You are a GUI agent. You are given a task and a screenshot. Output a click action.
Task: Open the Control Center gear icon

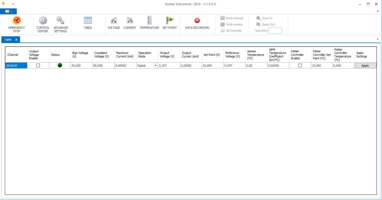pos(43,21)
